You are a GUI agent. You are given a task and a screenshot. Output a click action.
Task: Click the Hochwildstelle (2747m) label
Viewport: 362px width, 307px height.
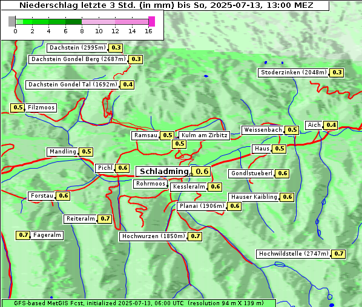[294, 254]
